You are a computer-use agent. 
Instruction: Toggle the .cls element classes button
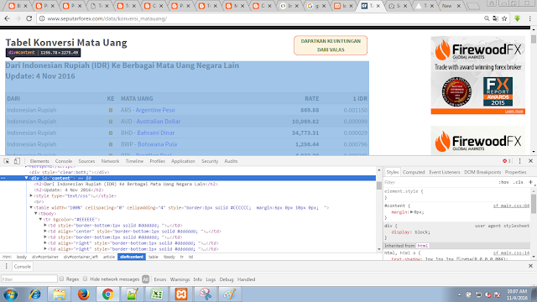[519, 182]
